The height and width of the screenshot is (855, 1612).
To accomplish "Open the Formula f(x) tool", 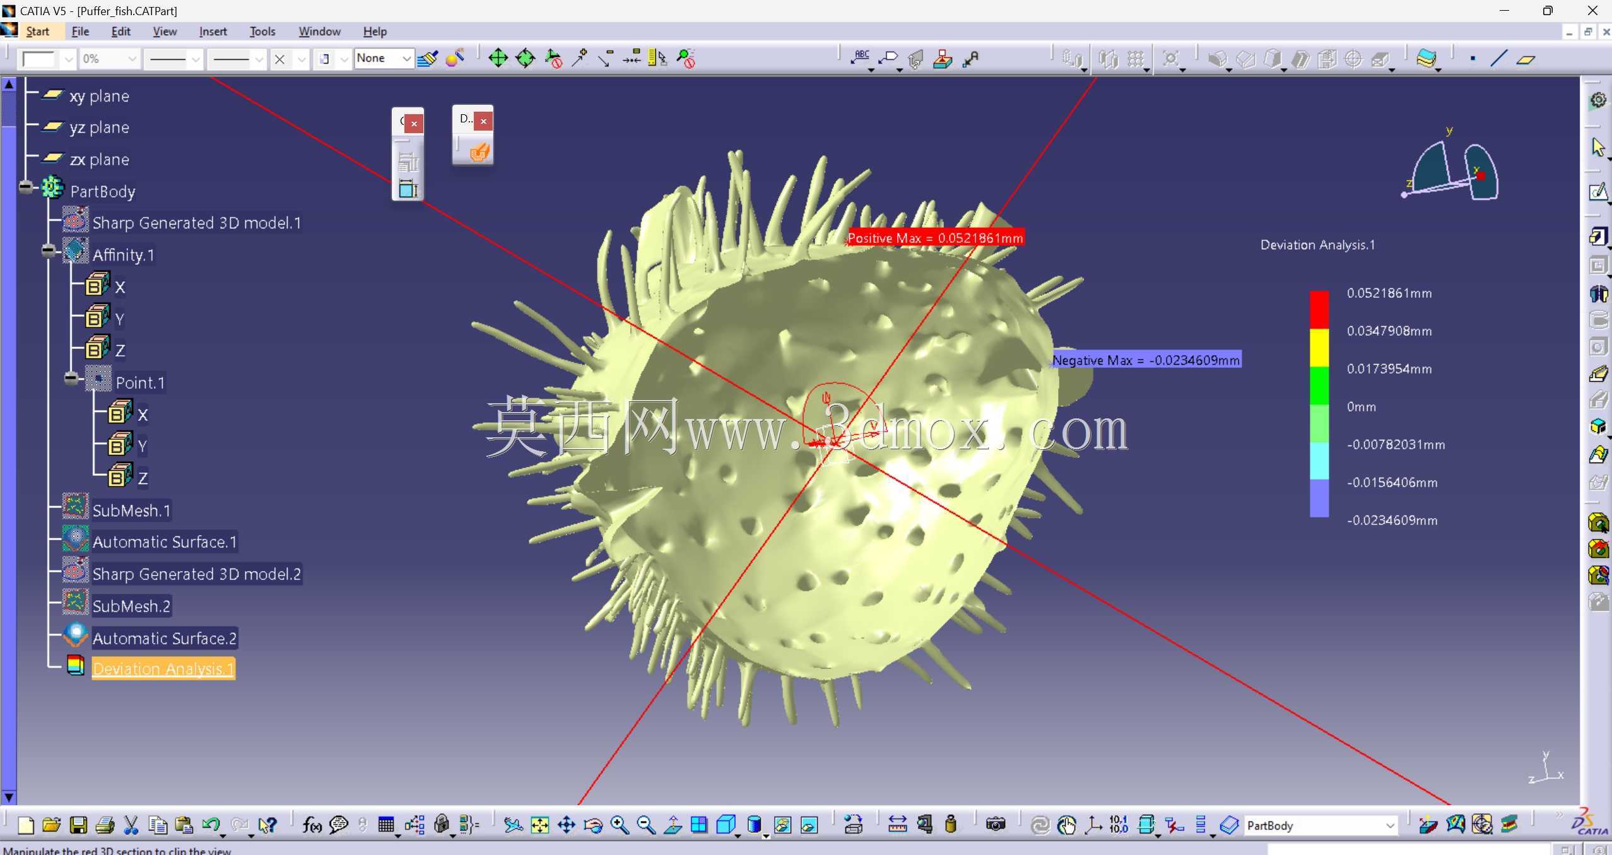I will [312, 825].
